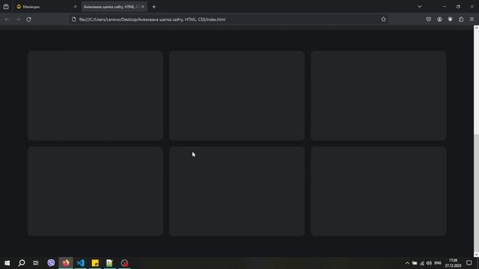The height and width of the screenshot is (269, 479).
Task: Go forward one page
Action: (x=18, y=19)
